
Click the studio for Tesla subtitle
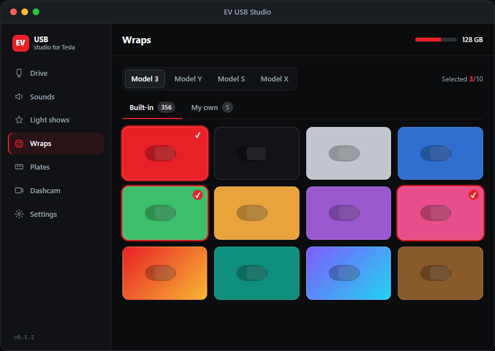click(x=55, y=47)
